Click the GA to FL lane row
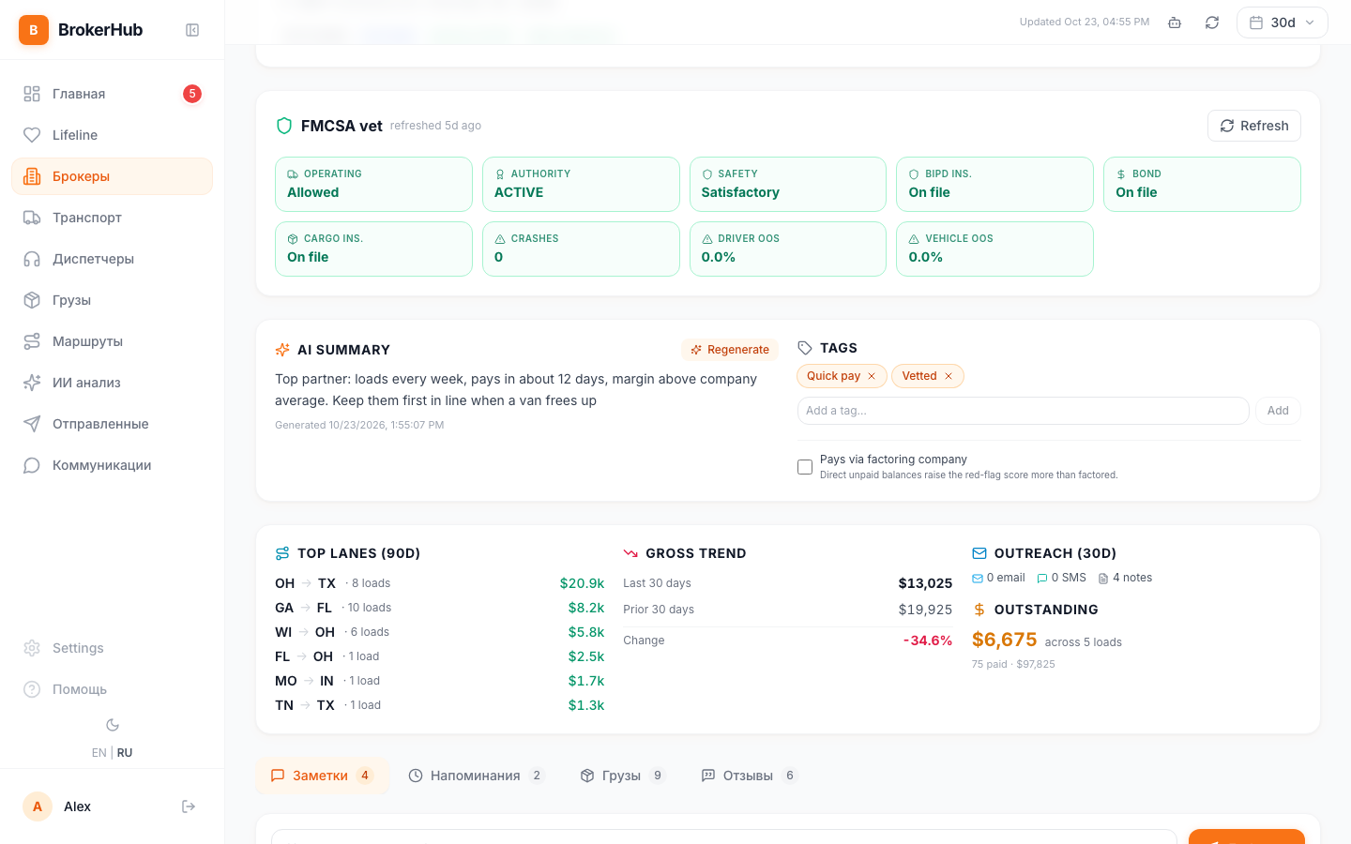The image size is (1351, 844). [x=439, y=608]
